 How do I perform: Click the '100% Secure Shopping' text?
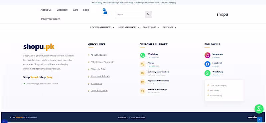coord(218,86)
